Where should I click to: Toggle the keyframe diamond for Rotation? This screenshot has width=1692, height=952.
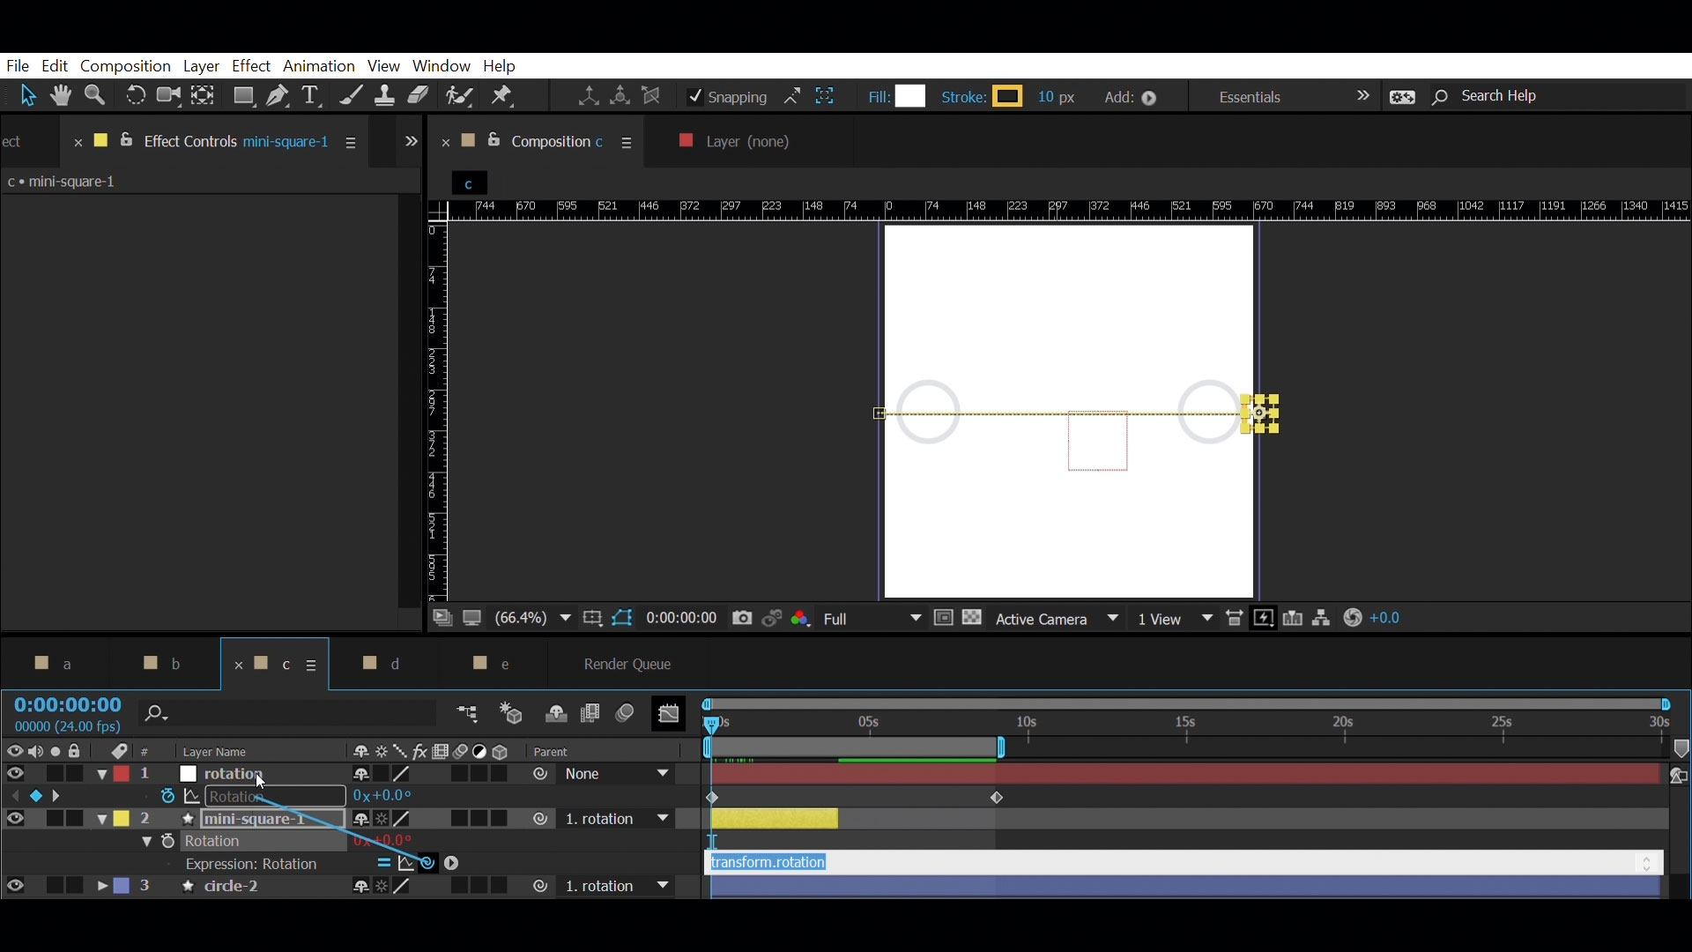(36, 797)
